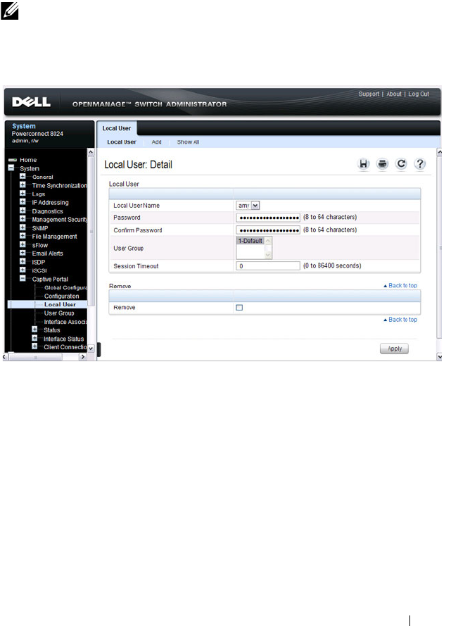The height and width of the screenshot is (626, 451).
Task: Select 1-Default in User Group list
Action: click(250, 241)
